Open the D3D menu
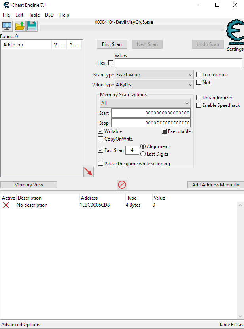The width and height of the screenshot is (244, 329). (49, 15)
